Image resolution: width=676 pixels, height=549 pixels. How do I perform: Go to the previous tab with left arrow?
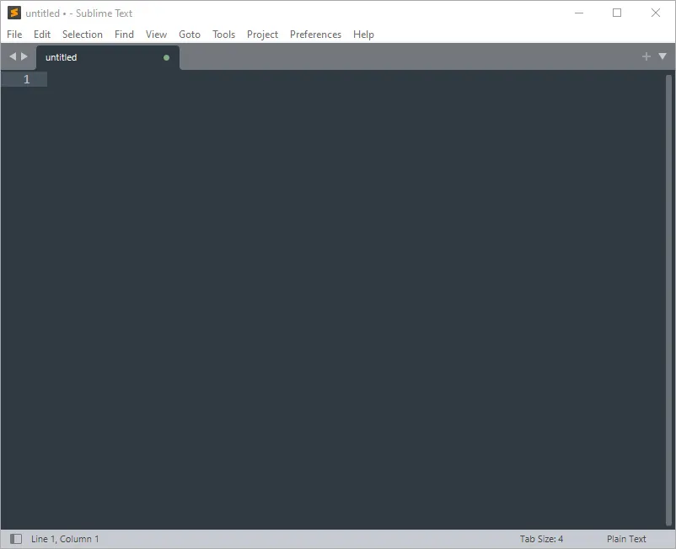tap(13, 56)
